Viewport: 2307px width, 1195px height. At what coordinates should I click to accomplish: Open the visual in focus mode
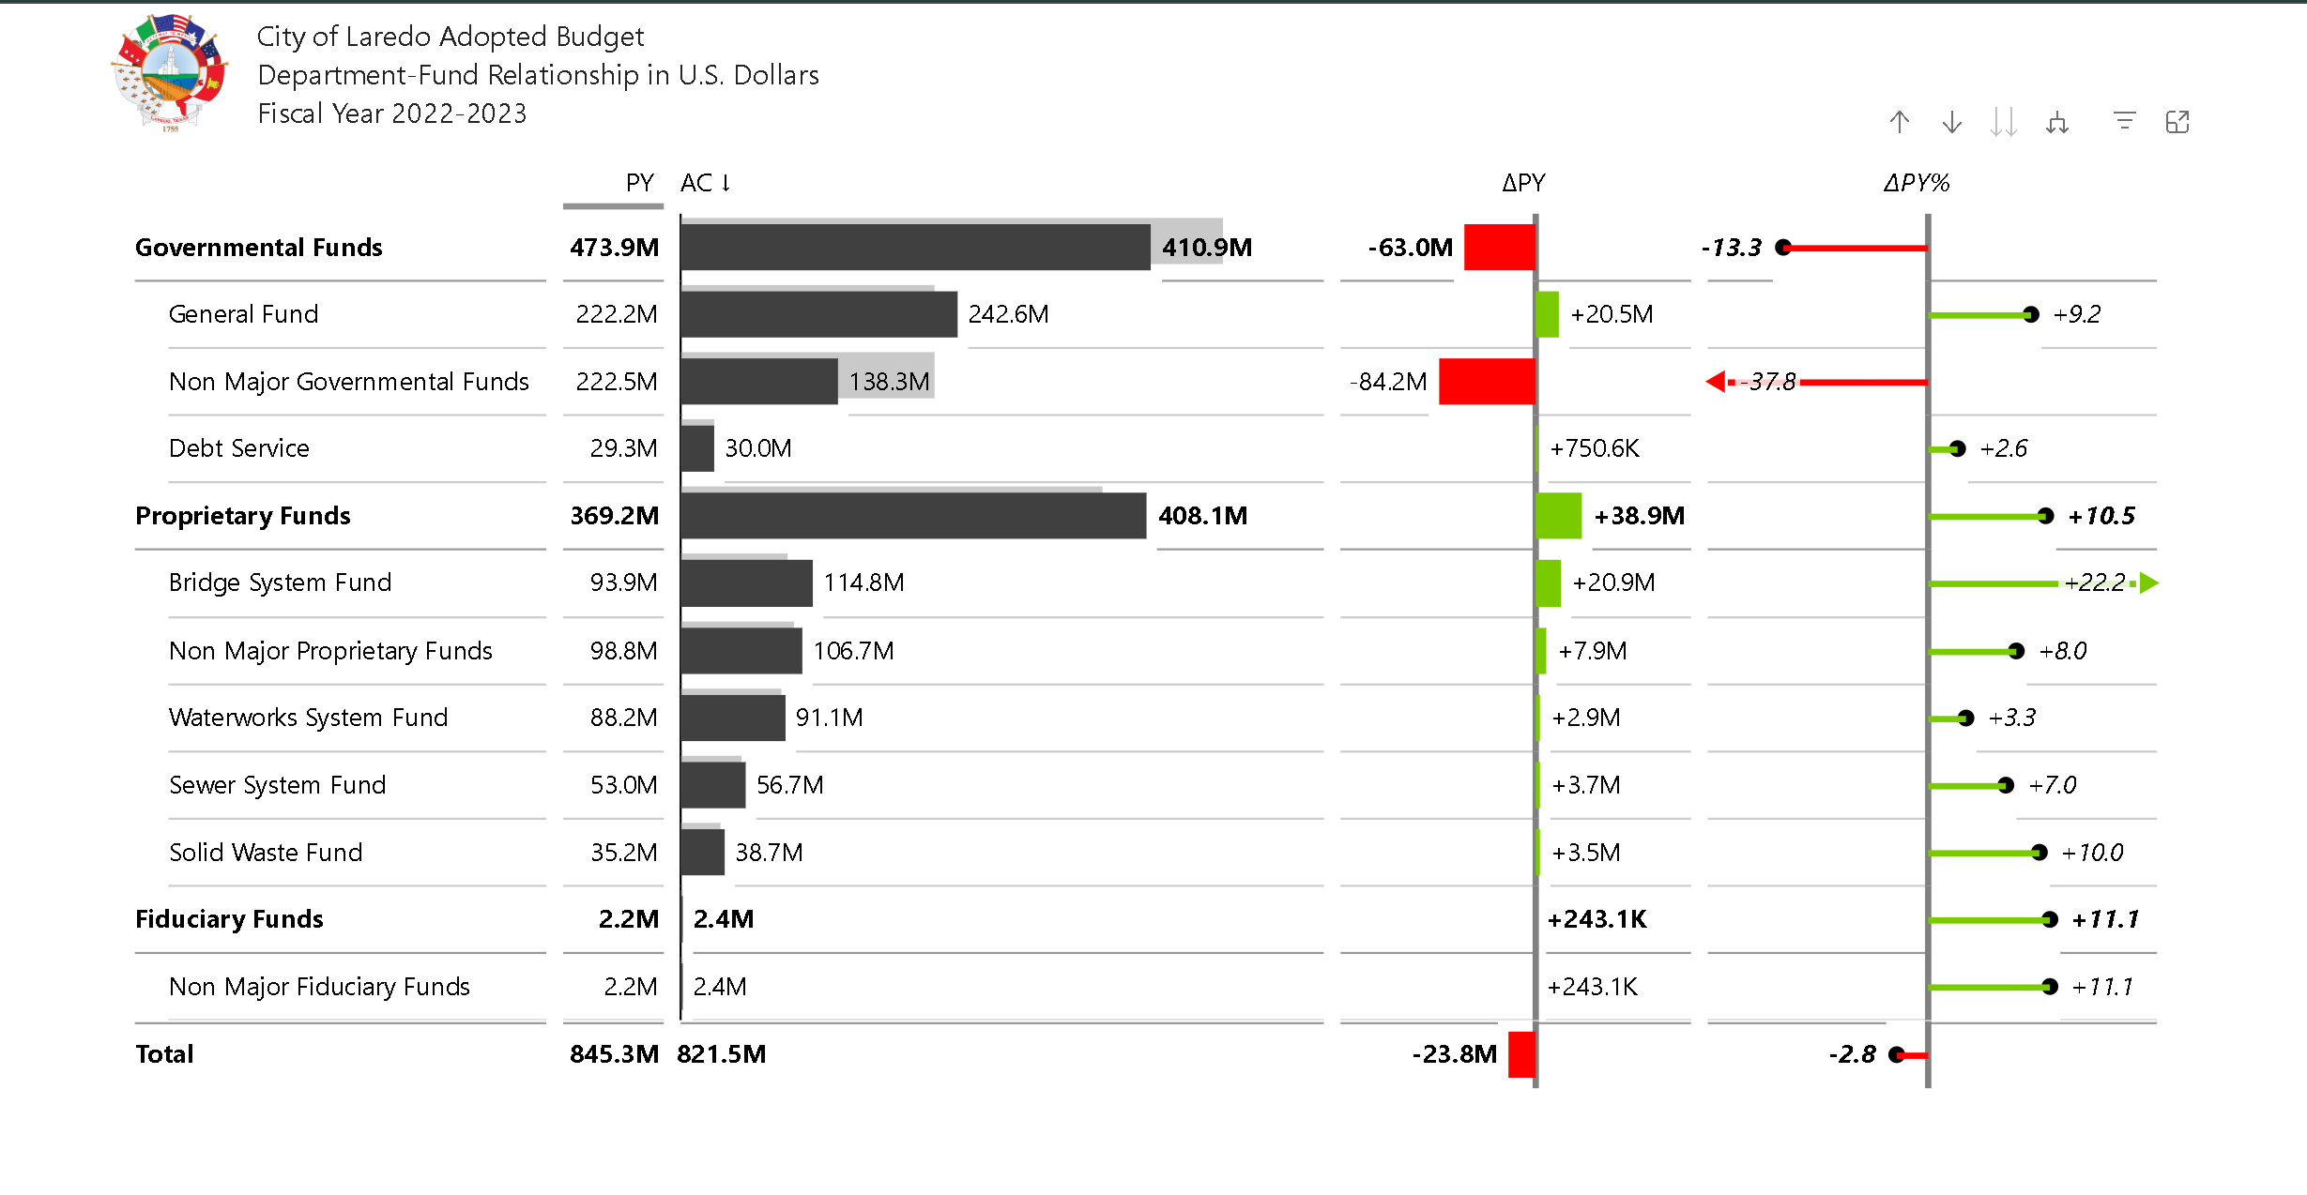2177,122
